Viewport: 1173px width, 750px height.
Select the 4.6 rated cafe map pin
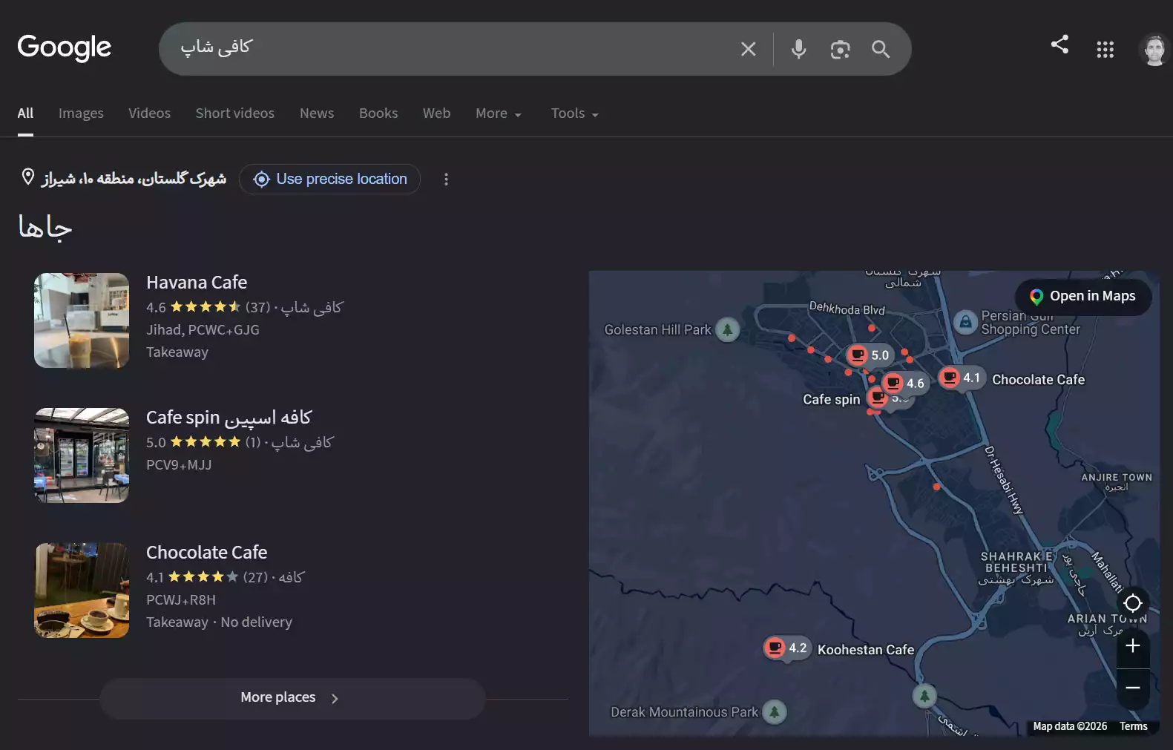pos(905,383)
